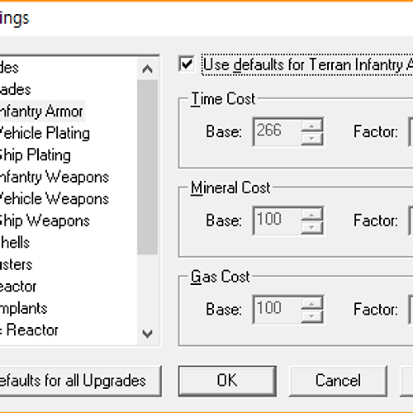Viewport: 413px width, 413px height.
Task: Increase the Time Cost base value
Action: click(311, 126)
